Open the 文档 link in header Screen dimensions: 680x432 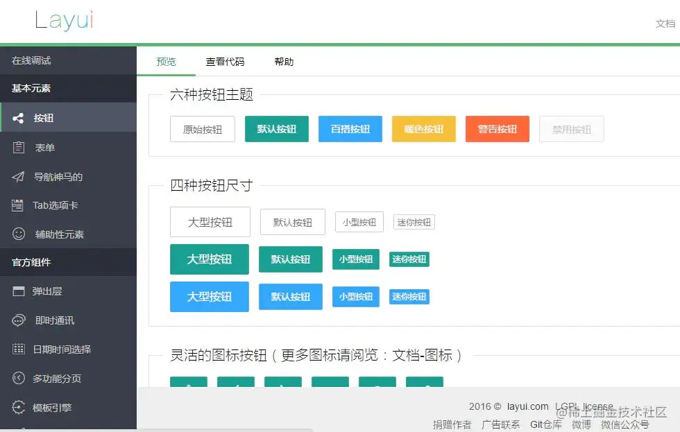(665, 24)
